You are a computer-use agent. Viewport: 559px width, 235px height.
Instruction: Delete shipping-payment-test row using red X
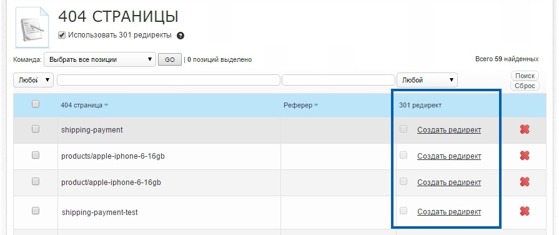(525, 211)
